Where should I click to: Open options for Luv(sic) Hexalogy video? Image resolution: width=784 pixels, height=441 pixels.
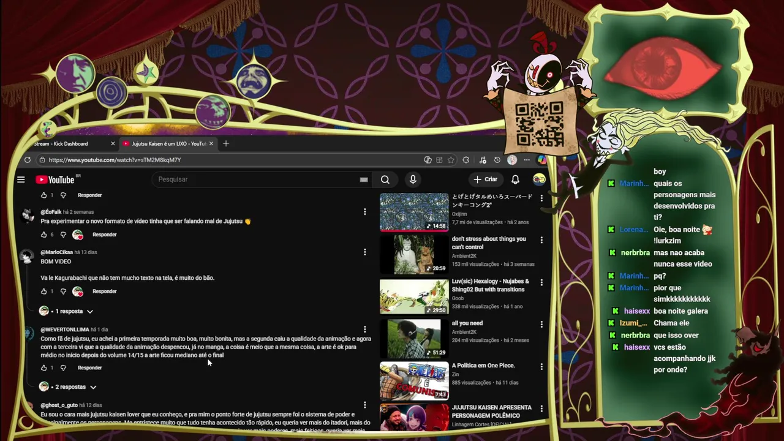tap(541, 282)
